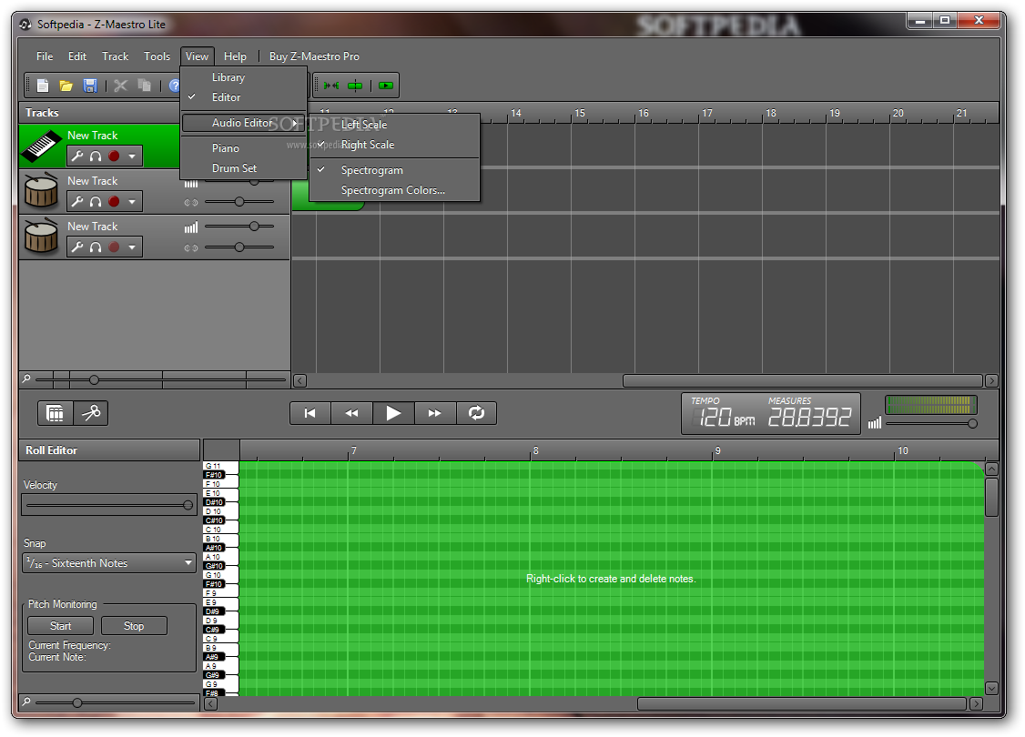Toggle the Right Scale option
This screenshot has height=737, width=1025.
coord(394,145)
